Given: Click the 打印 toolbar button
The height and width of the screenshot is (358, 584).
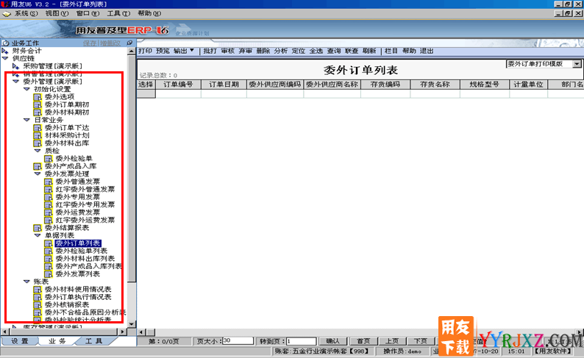Looking at the screenshot, I should click(x=145, y=51).
